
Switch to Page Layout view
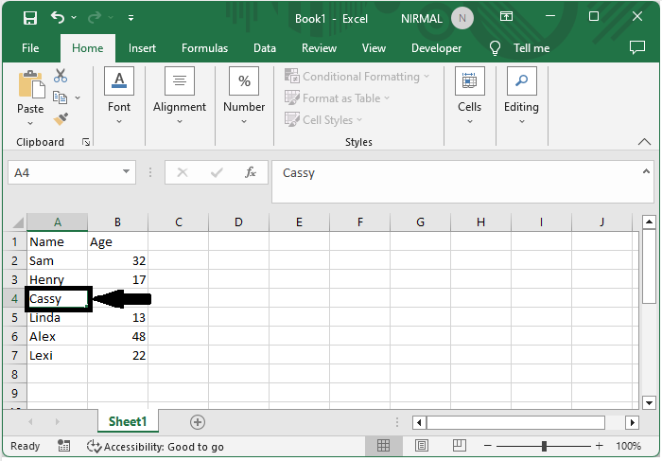tap(422, 445)
